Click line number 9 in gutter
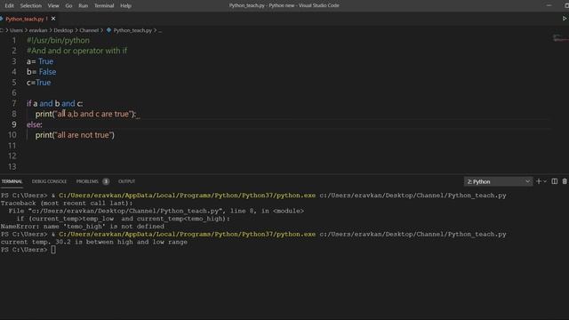 pos(14,124)
